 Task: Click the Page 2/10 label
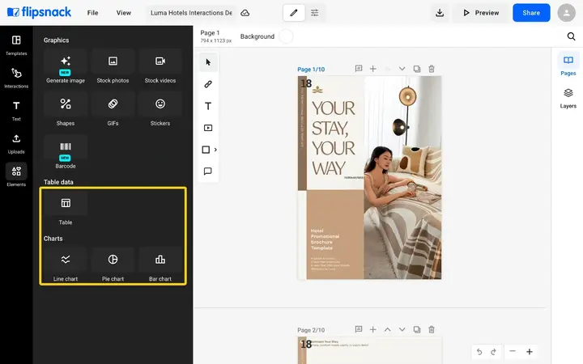point(311,330)
